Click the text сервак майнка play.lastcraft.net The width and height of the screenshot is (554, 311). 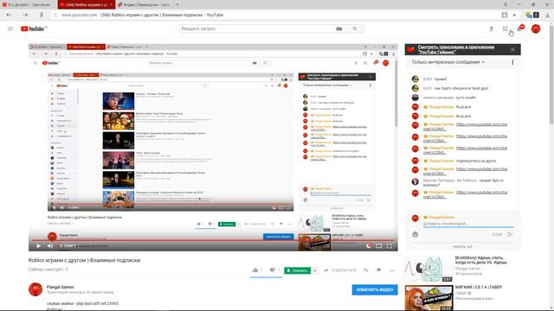pos(83,303)
